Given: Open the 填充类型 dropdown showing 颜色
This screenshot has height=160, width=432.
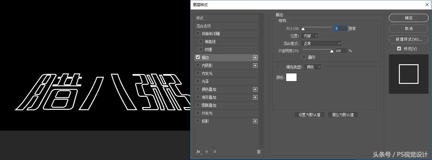Looking at the screenshot, I should [x=313, y=67].
